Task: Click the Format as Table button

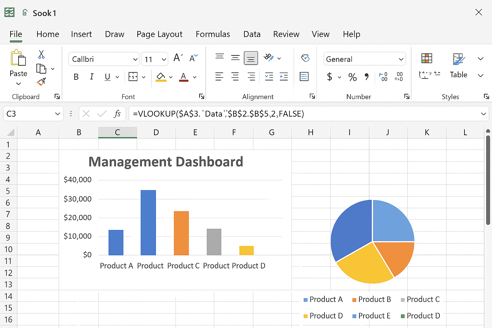Action: 458,66
